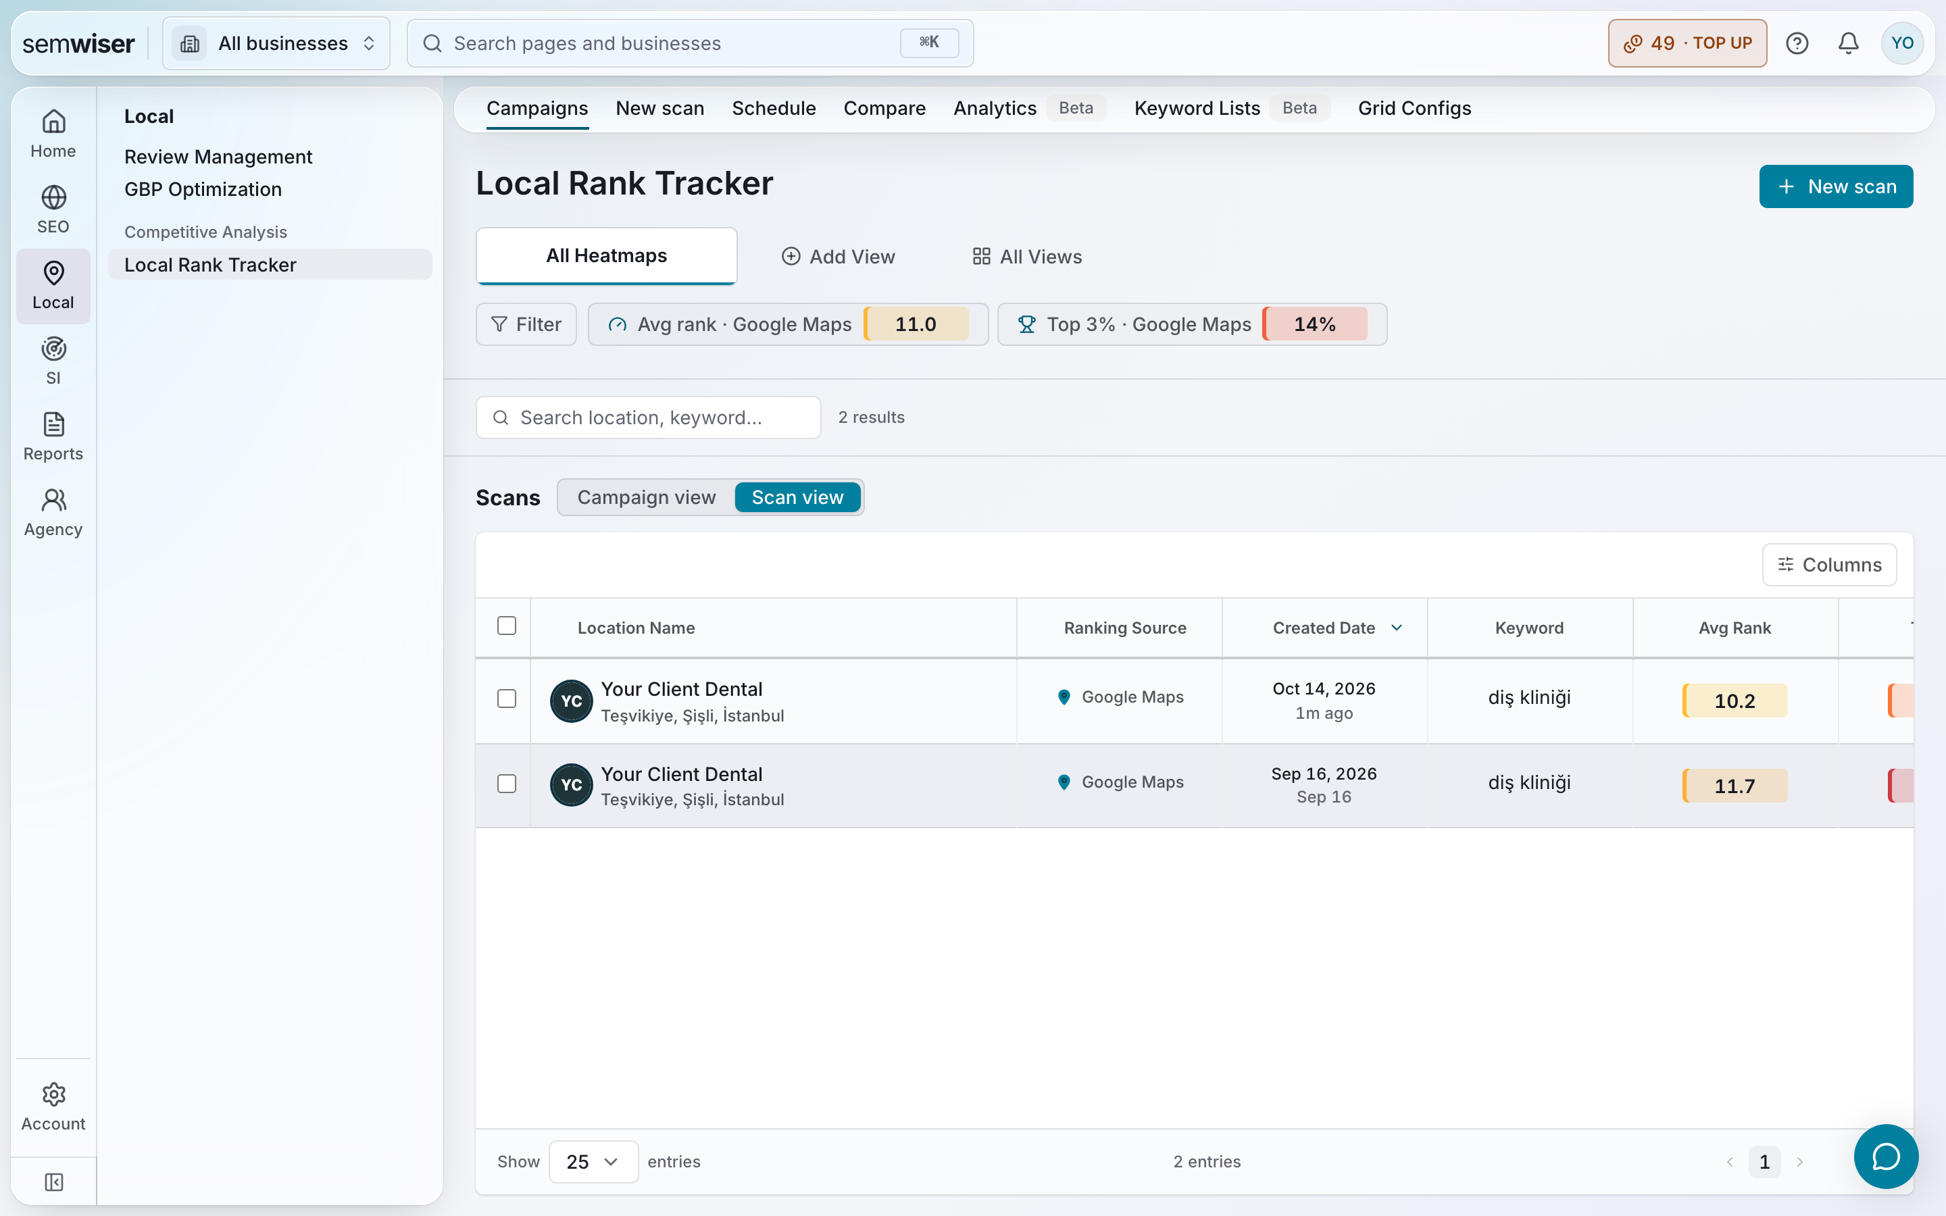Viewport: 1946px width, 1216px height.
Task: Open the SEO globe icon section
Action: pos(53,210)
